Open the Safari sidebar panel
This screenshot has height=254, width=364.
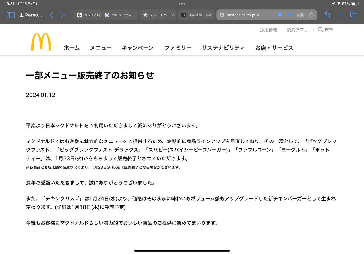[x=11, y=15]
